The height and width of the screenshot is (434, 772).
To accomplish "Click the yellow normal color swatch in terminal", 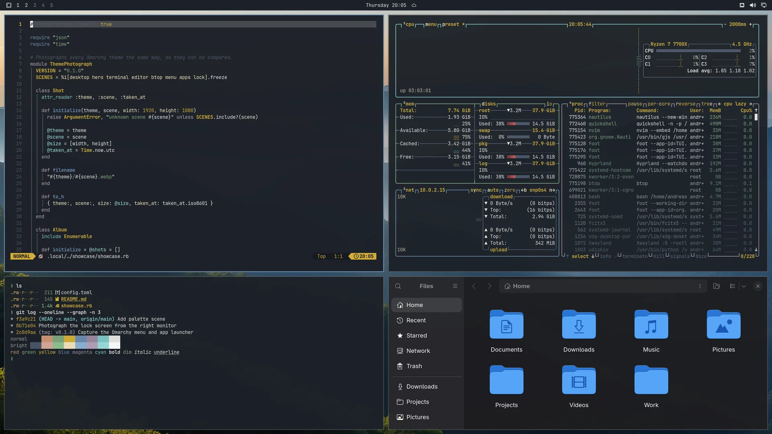I will click(70, 339).
